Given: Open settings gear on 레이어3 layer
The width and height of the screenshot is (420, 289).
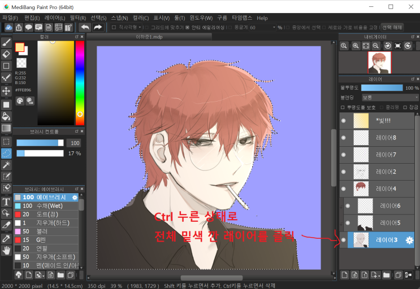Looking at the screenshot, I should [409, 240].
